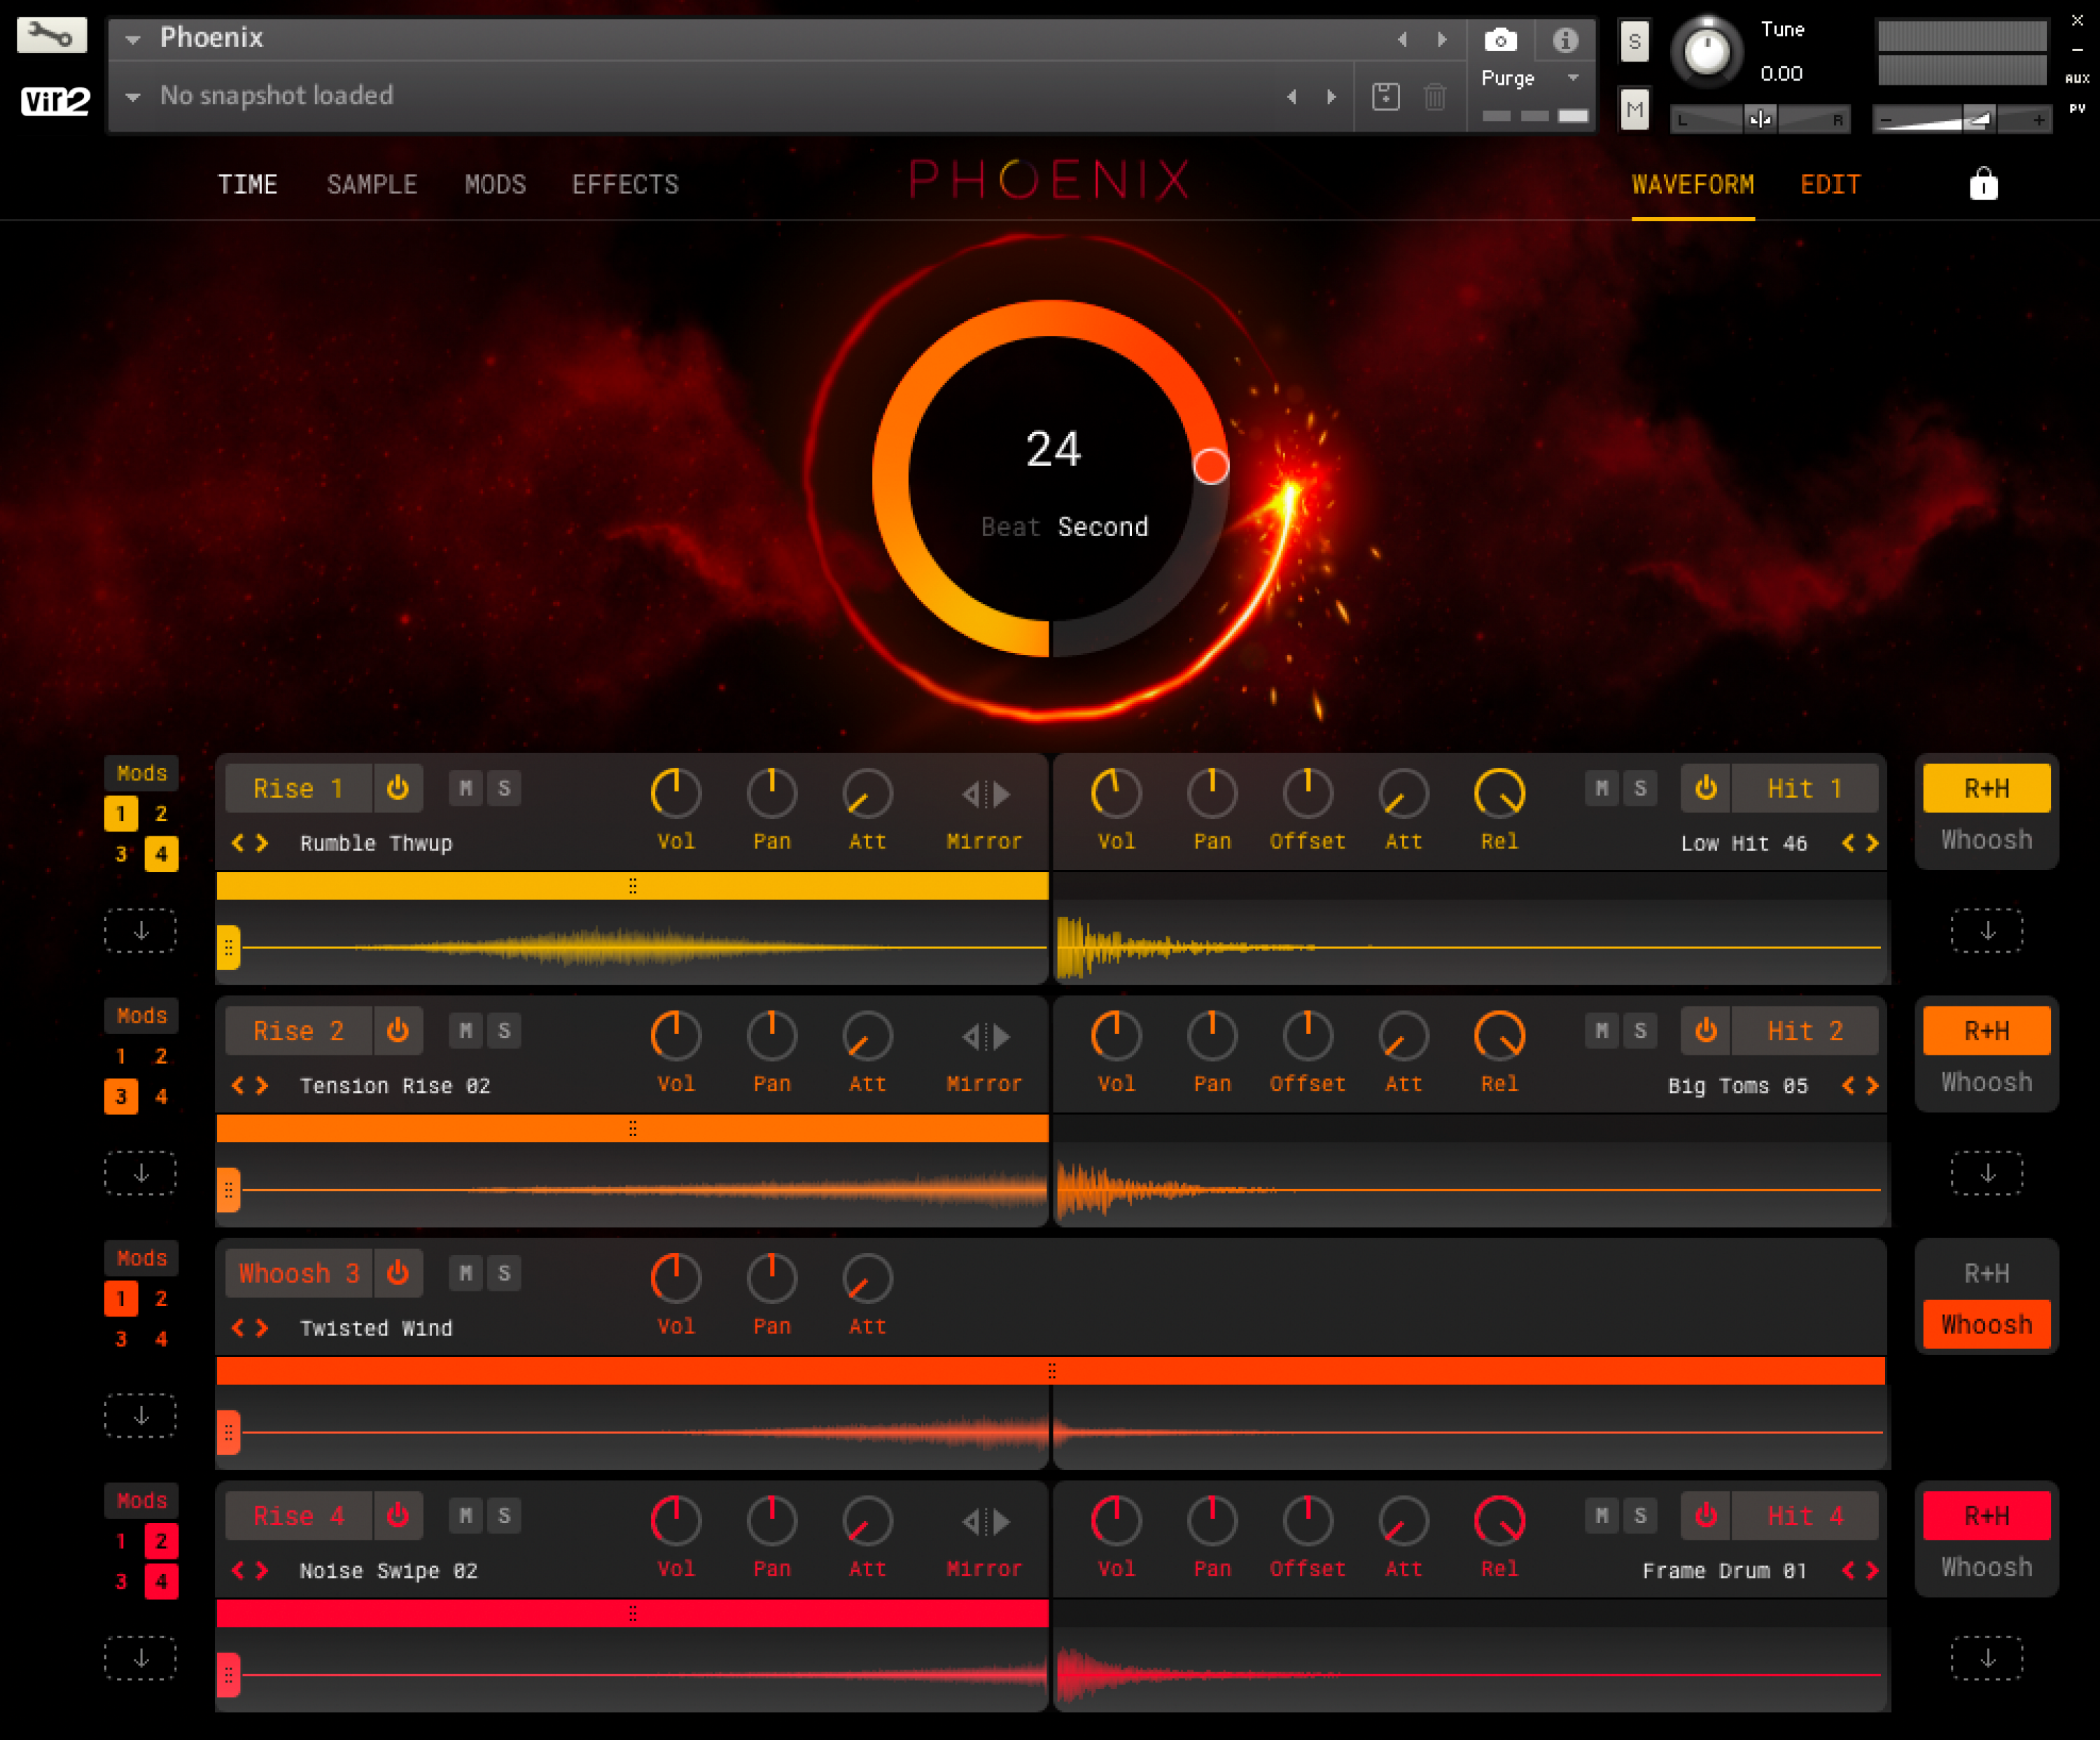Solo the Rise 2 channel
Screen dimensions: 2100x1740
[504, 1030]
